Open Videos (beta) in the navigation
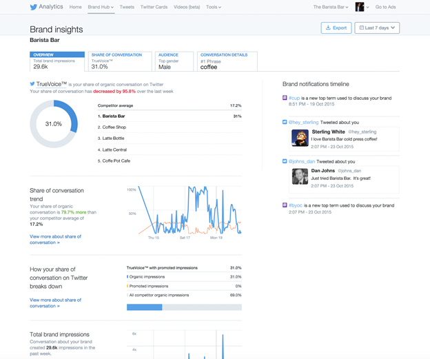 click(x=187, y=7)
